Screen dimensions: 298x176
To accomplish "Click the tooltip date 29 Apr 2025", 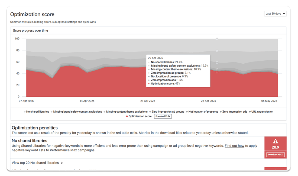I will [156, 58].
